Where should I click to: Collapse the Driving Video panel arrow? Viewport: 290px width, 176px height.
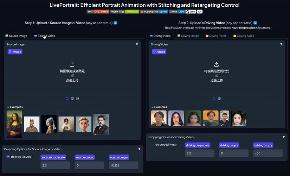[x=281, y=44]
